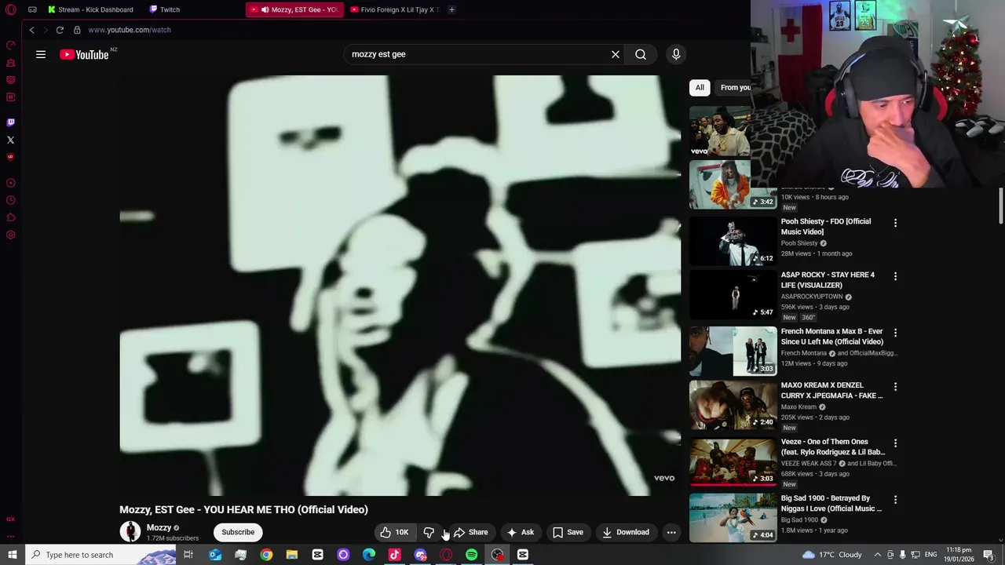Switch to the Stream - Kick Dashboard tab
1005x565 pixels.
[90, 9]
